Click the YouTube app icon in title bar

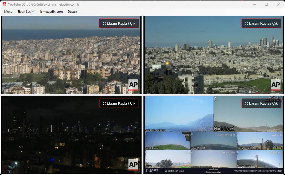tap(5, 4)
